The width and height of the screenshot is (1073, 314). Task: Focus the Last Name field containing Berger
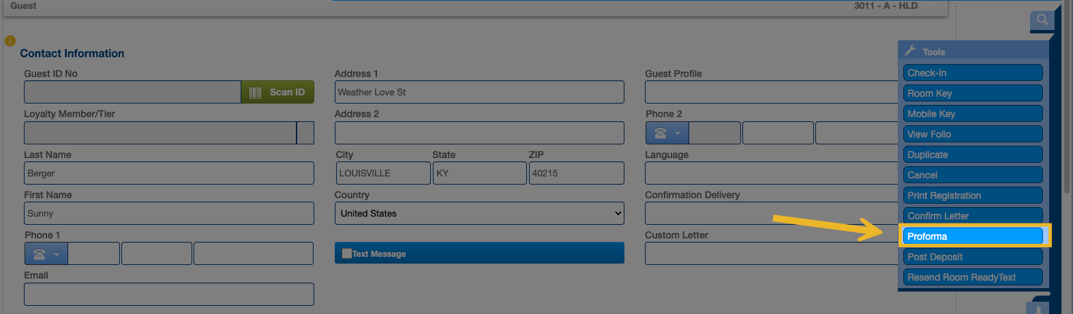tap(168, 173)
